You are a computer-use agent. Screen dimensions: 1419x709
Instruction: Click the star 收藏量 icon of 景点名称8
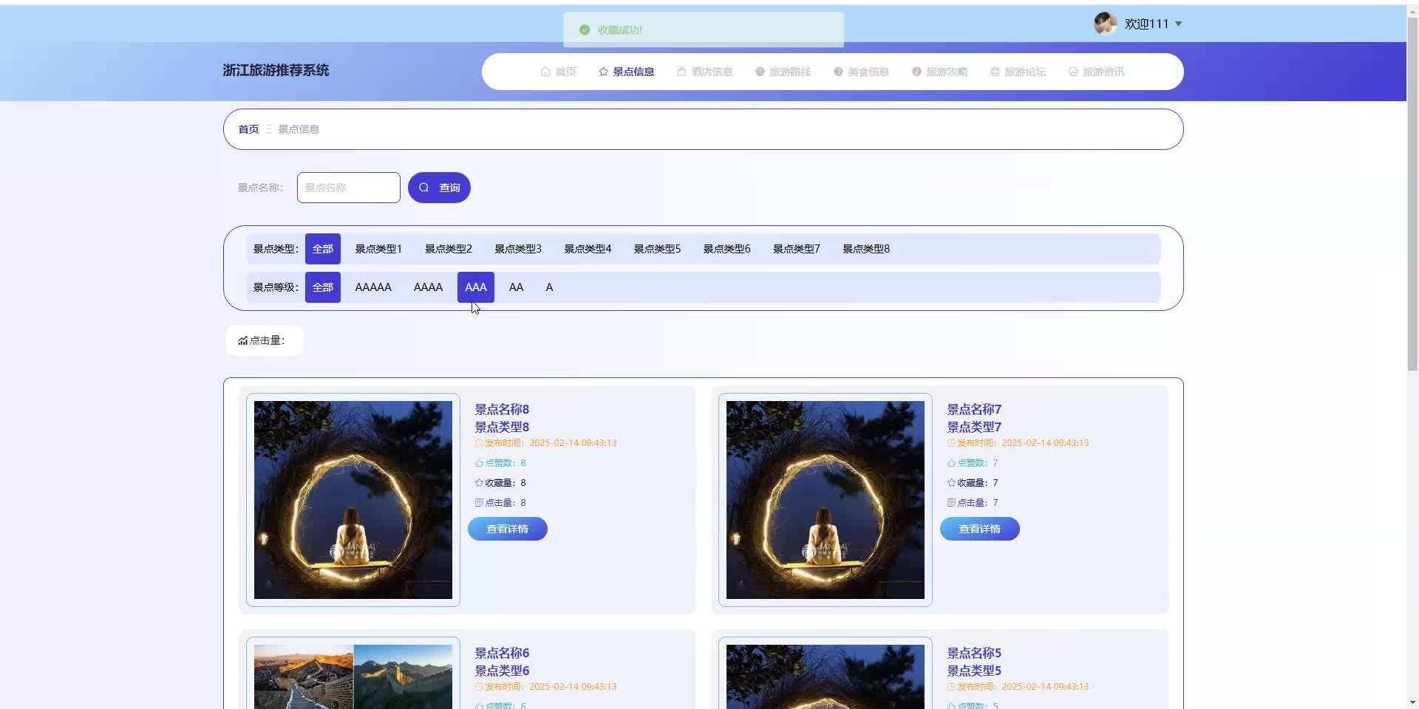coord(479,483)
